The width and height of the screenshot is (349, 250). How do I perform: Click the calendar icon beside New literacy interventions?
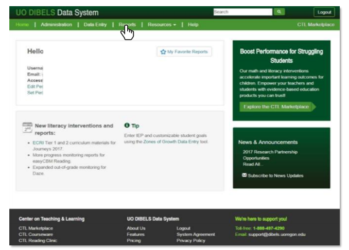[x=27, y=128]
